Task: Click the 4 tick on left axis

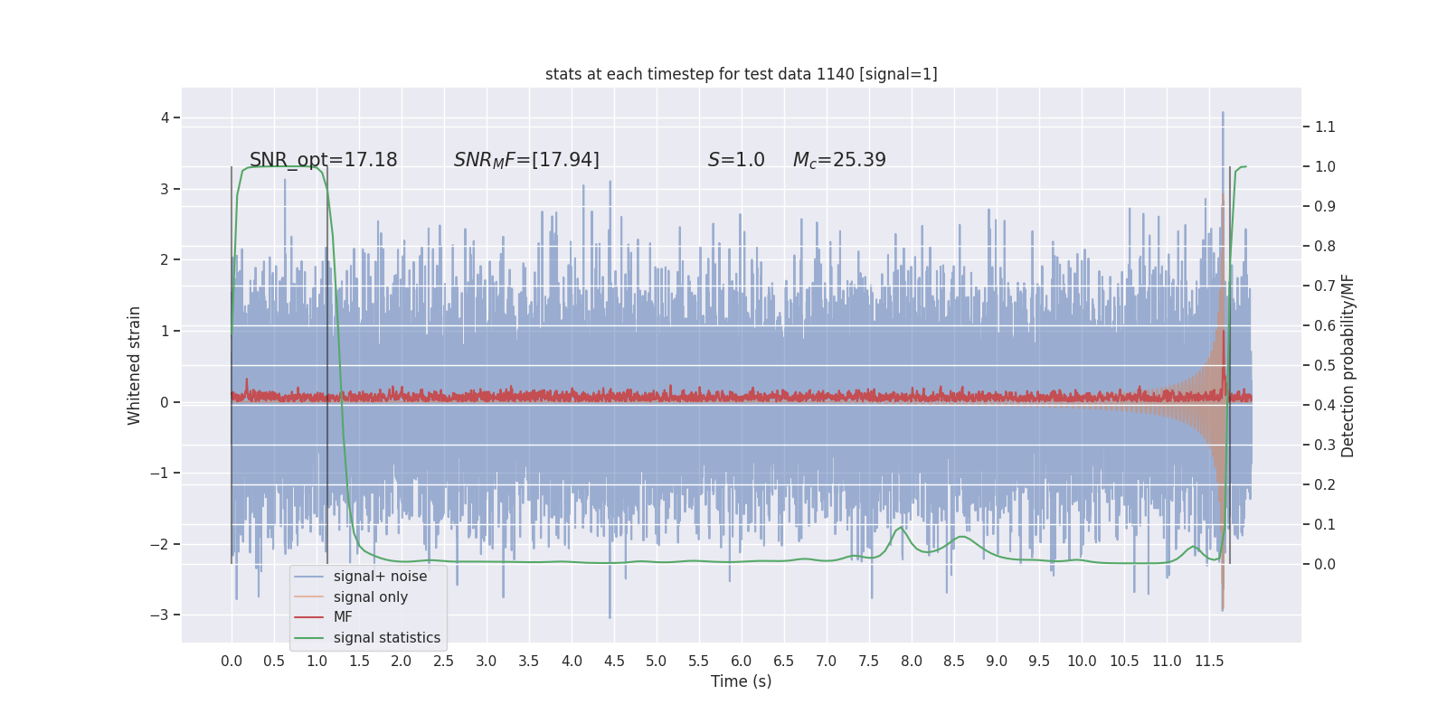Action: pos(165,117)
